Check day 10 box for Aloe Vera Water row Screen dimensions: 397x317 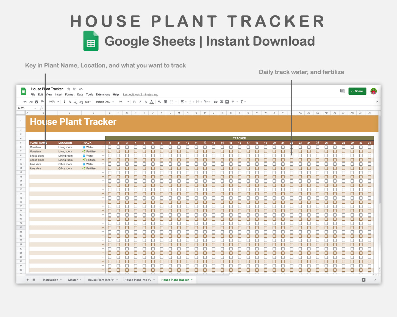(x=187, y=164)
